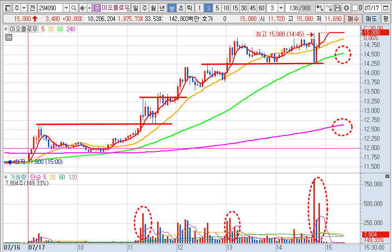This screenshot has width=392, height=252.
Task: Click the green 60 price moving average label
Action: [x=60, y=29]
